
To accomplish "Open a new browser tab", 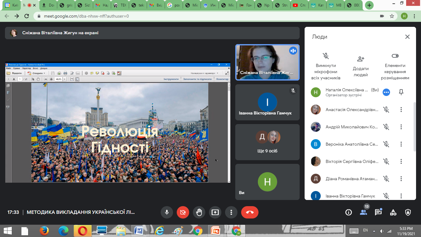I will click(x=369, y=5).
